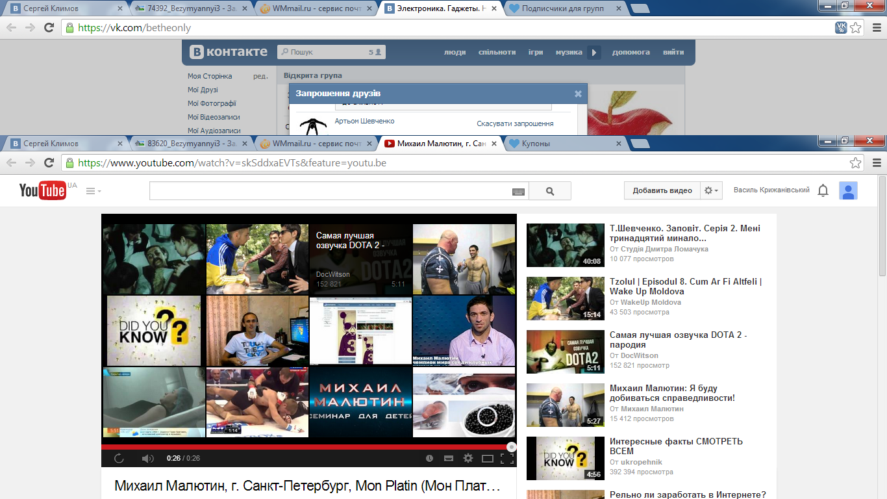Open the YouTube settings gear dropdown
Image resolution: width=887 pixels, height=499 pixels.
point(712,190)
